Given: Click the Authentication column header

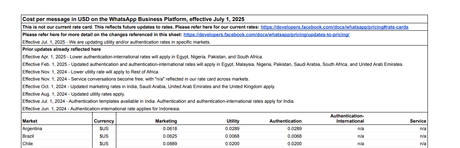Looking at the screenshot, I should click(285, 121).
